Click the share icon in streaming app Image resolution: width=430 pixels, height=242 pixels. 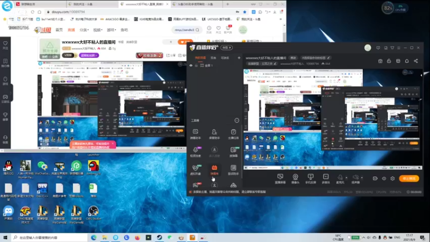tap(415, 61)
